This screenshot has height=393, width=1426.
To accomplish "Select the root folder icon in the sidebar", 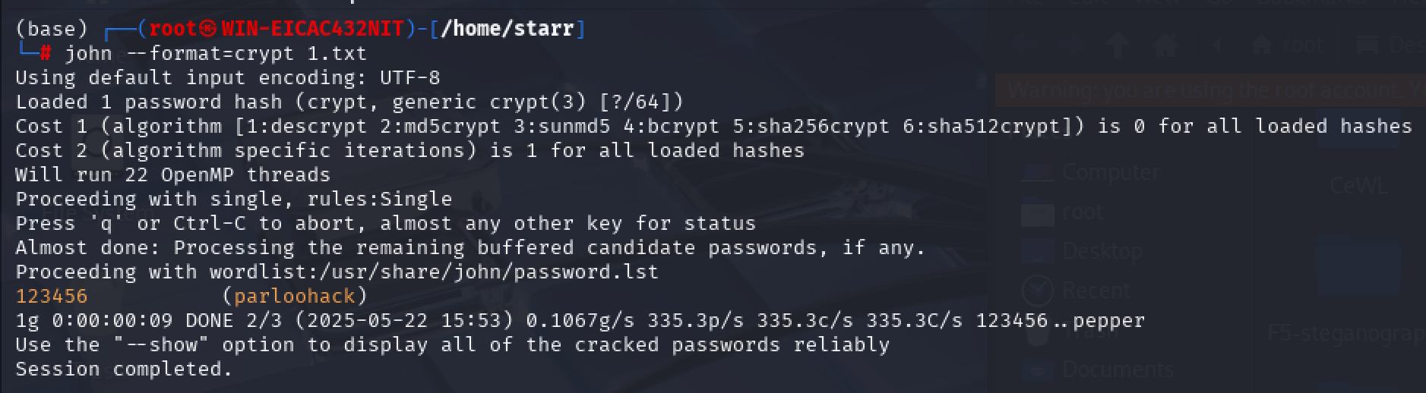I will [x=1037, y=212].
